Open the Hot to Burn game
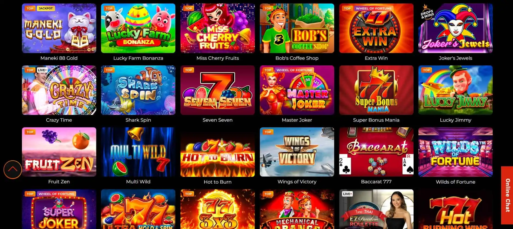 (218, 152)
